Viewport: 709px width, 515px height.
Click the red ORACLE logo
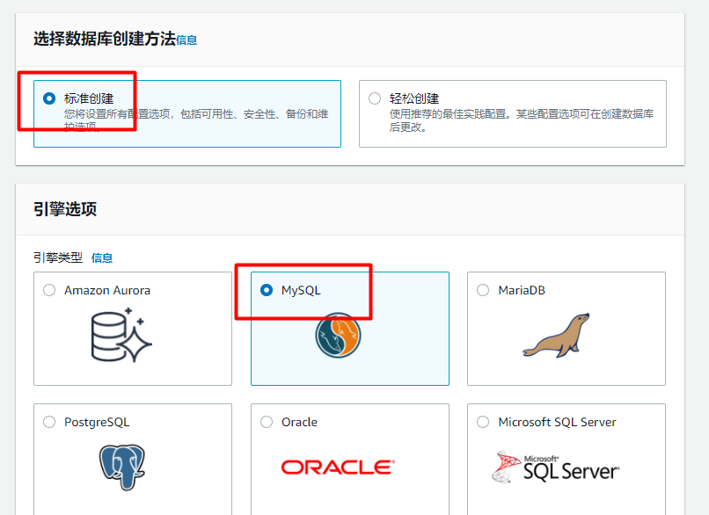pos(338,468)
